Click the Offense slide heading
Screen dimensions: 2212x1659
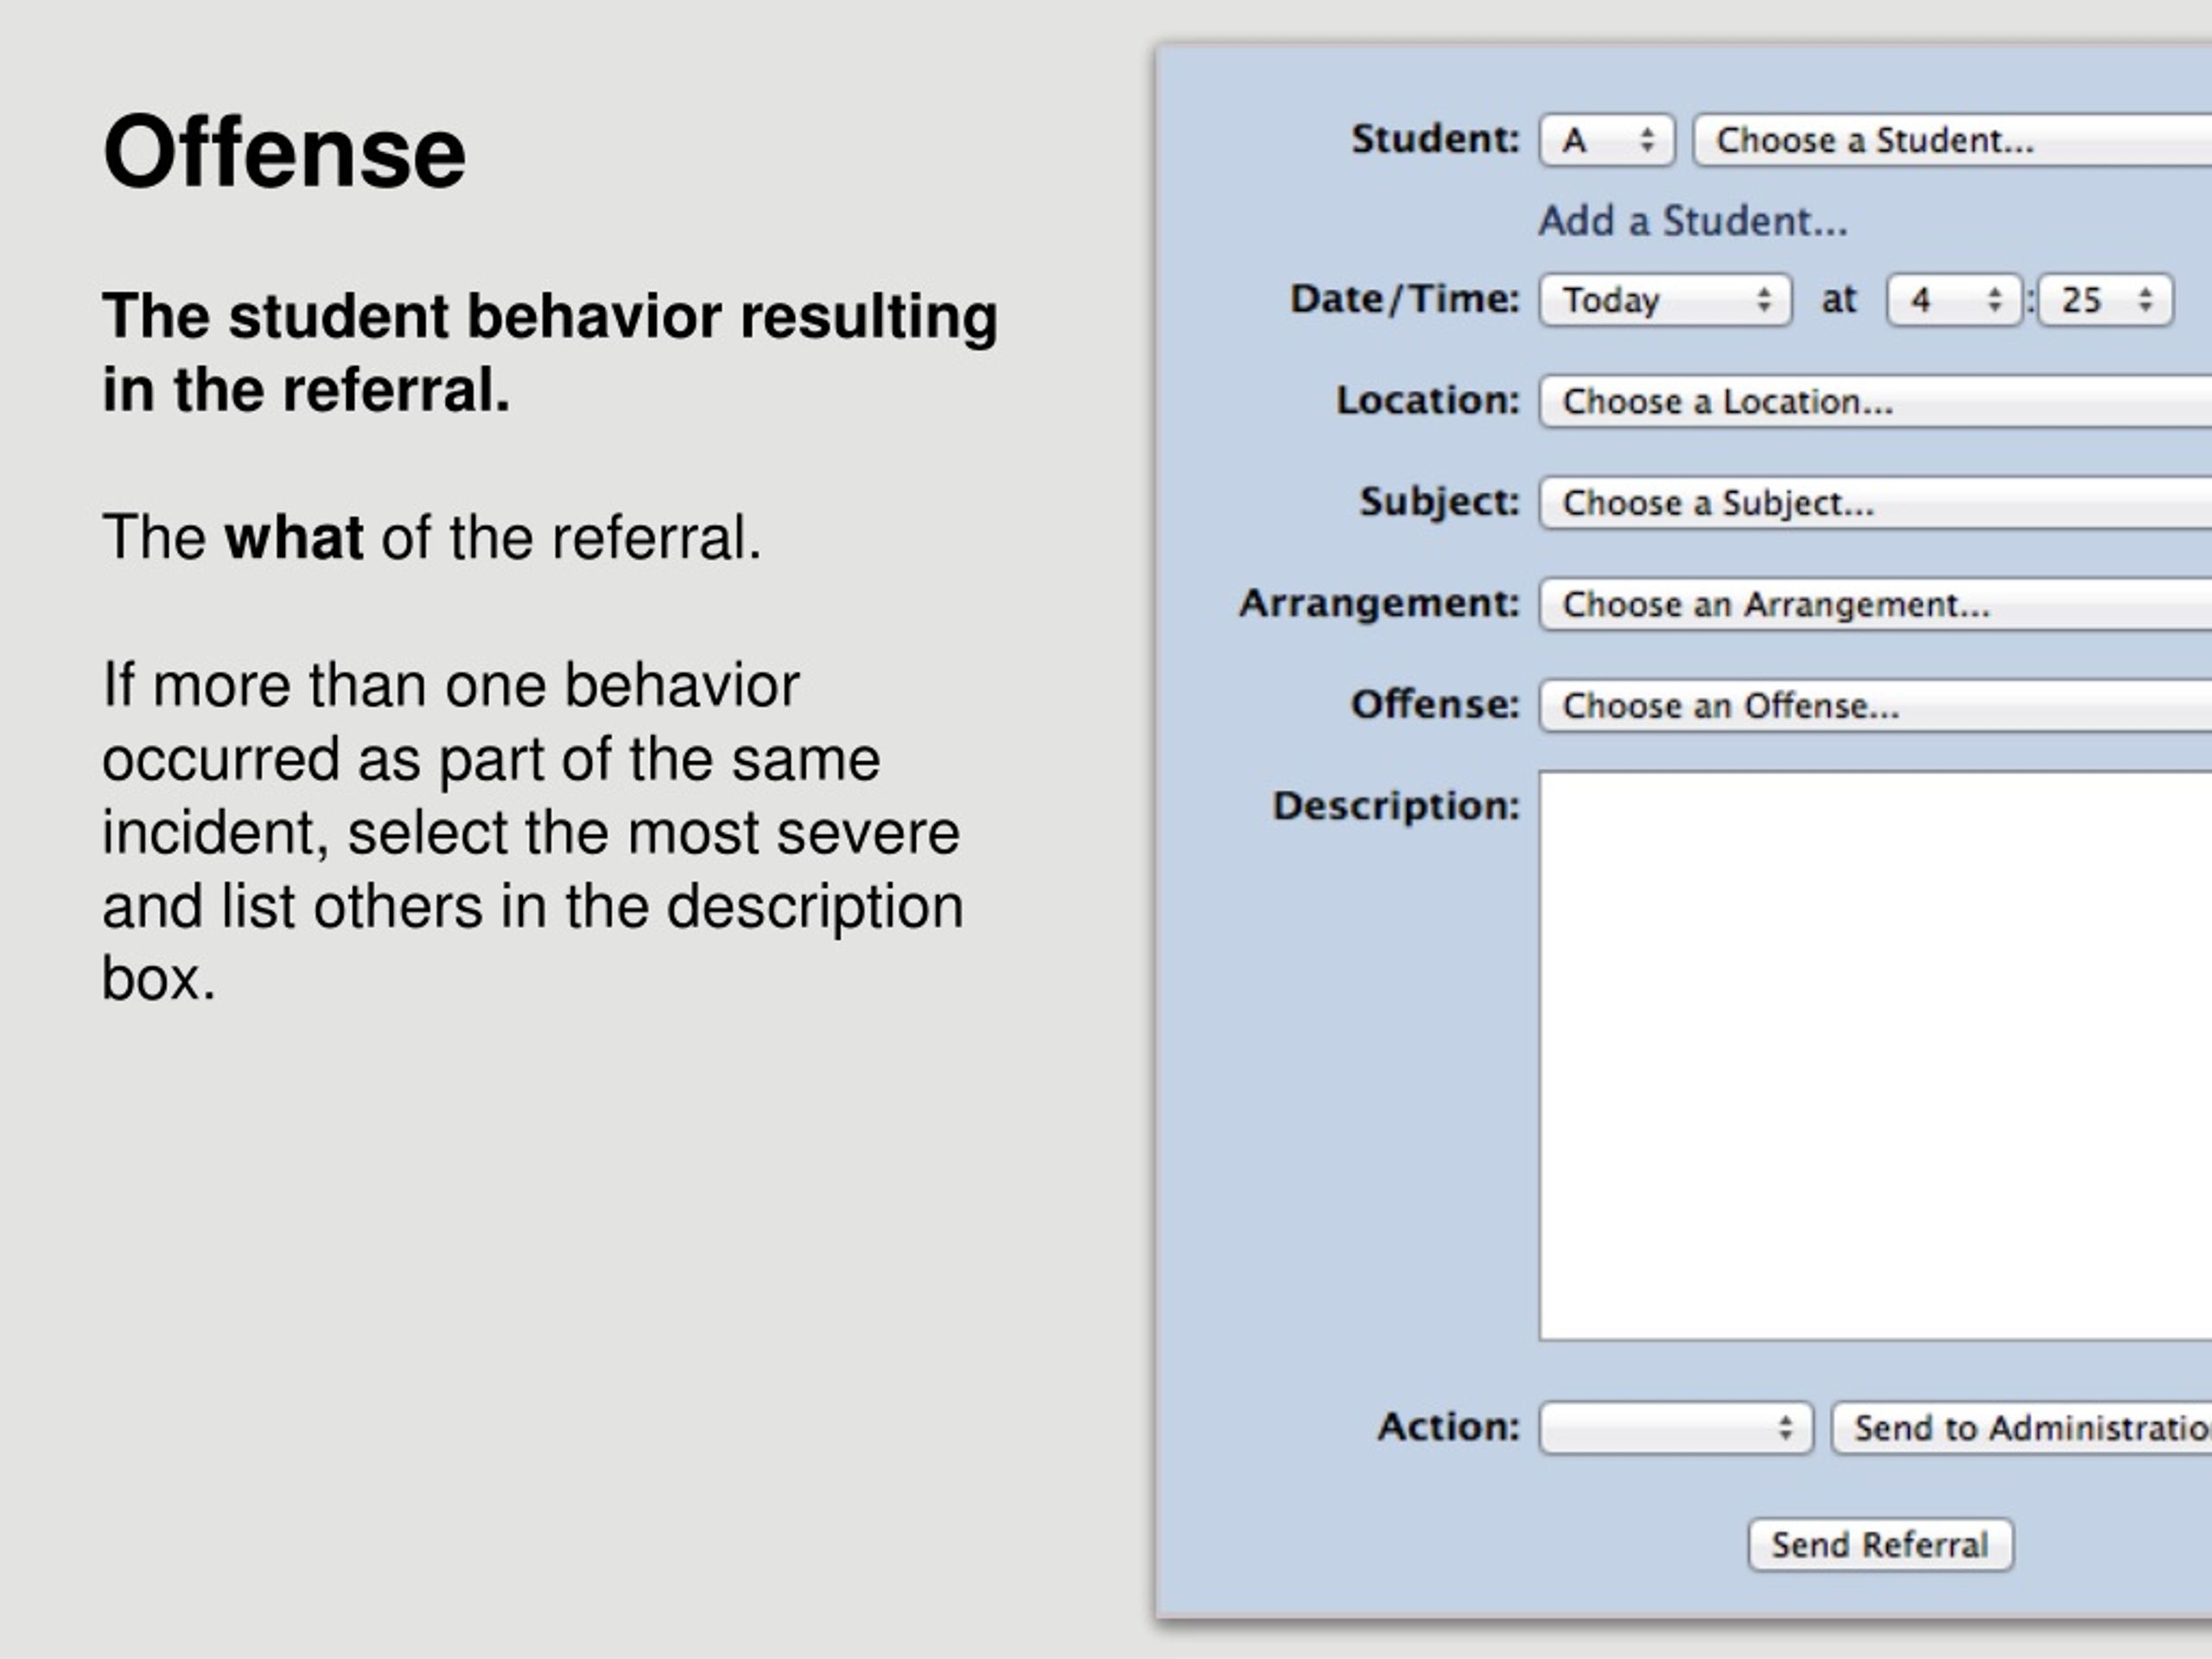coord(284,152)
